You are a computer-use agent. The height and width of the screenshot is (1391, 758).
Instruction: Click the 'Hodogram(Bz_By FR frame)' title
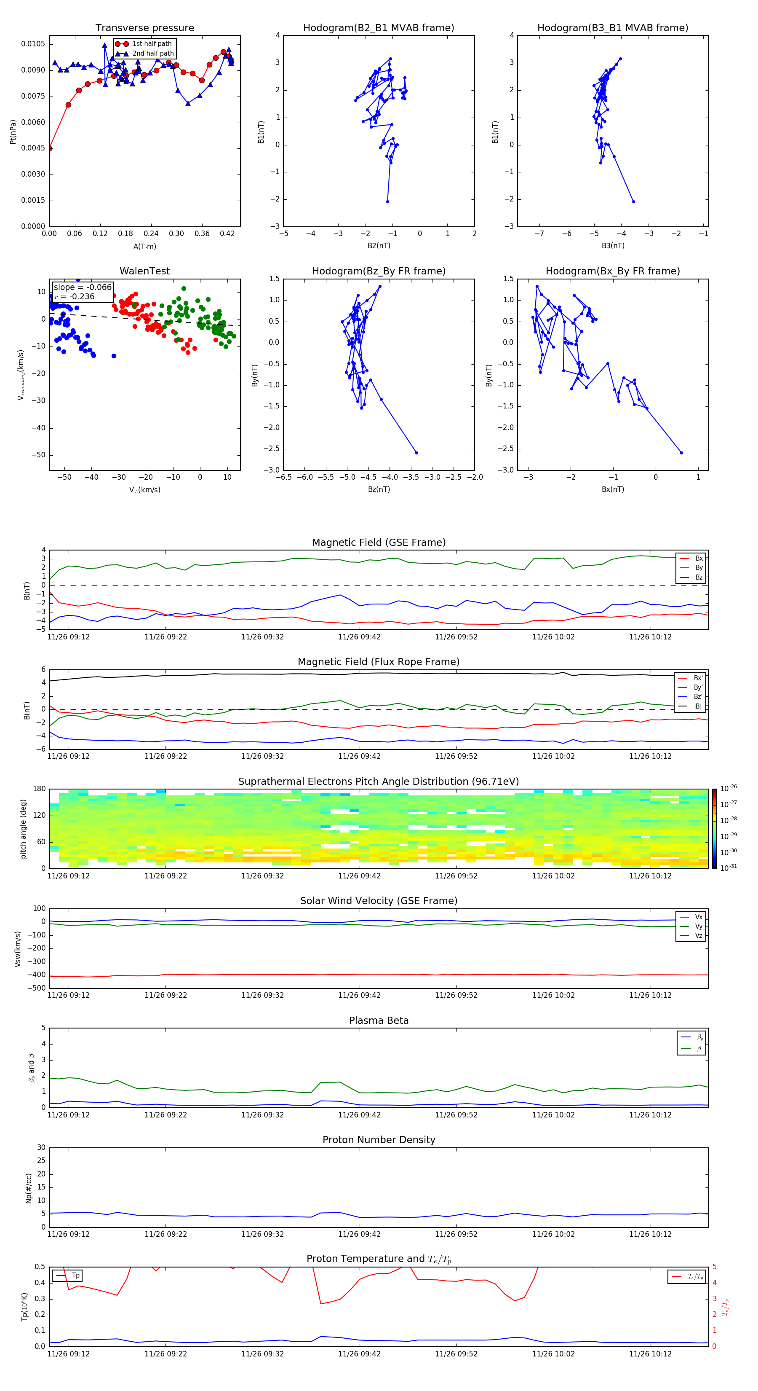pyautogui.click(x=379, y=271)
